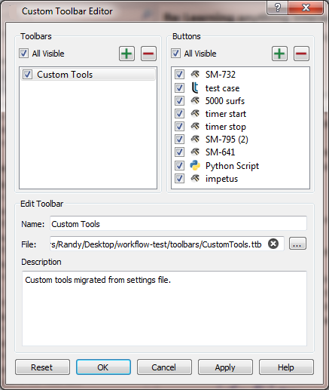The image size is (329, 390).
Task: Click the SM-732 hammer icon
Action: 195,74
